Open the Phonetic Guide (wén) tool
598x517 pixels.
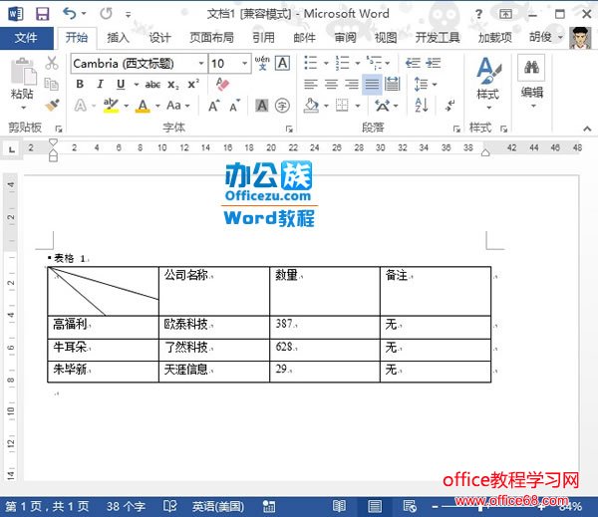pos(262,63)
